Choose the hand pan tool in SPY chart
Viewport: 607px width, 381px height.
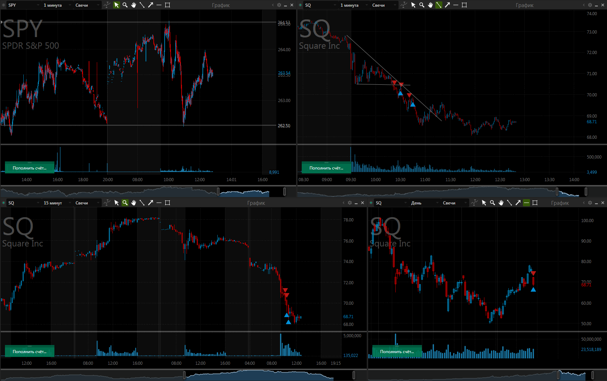[x=134, y=5]
